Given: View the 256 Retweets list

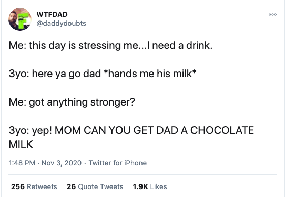Looking at the screenshot, I should 34,186.
